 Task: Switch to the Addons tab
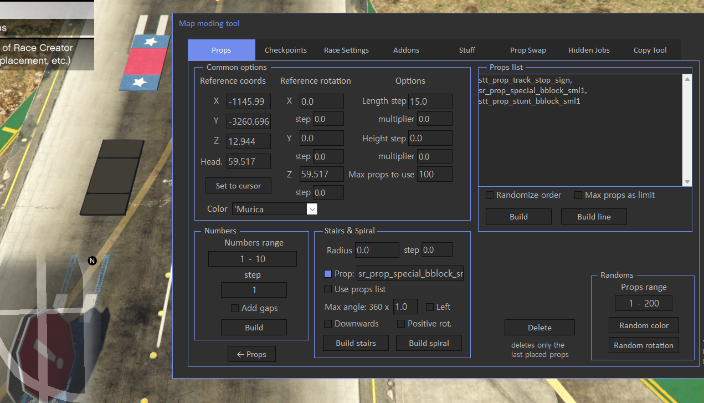(407, 50)
